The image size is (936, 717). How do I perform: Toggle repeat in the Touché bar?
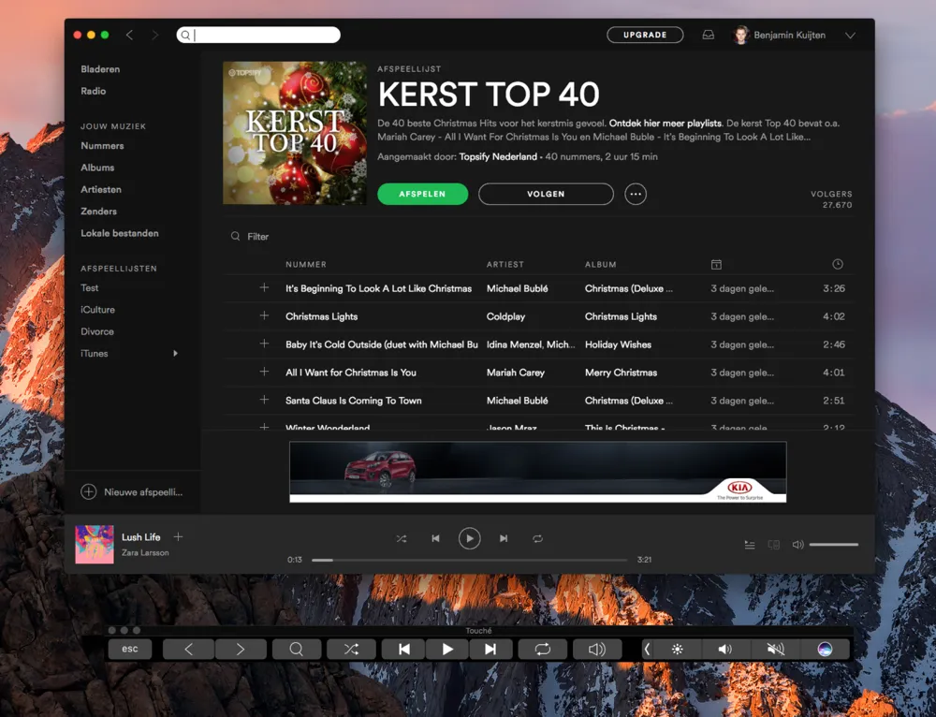pos(542,649)
